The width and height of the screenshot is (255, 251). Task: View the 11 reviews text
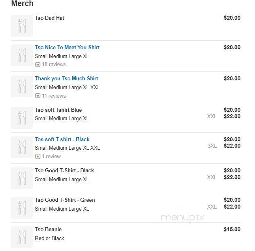coord(54,96)
